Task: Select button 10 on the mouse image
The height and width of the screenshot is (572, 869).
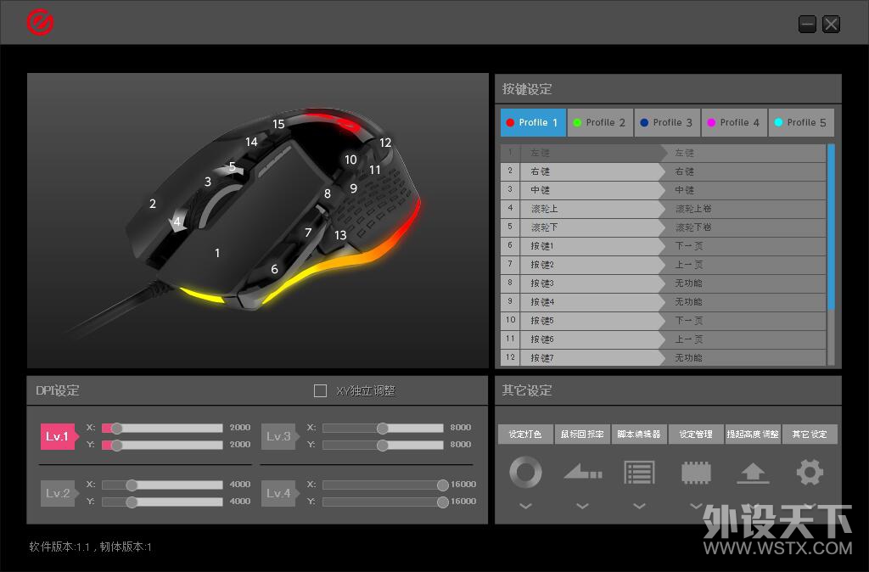Action: coord(350,160)
